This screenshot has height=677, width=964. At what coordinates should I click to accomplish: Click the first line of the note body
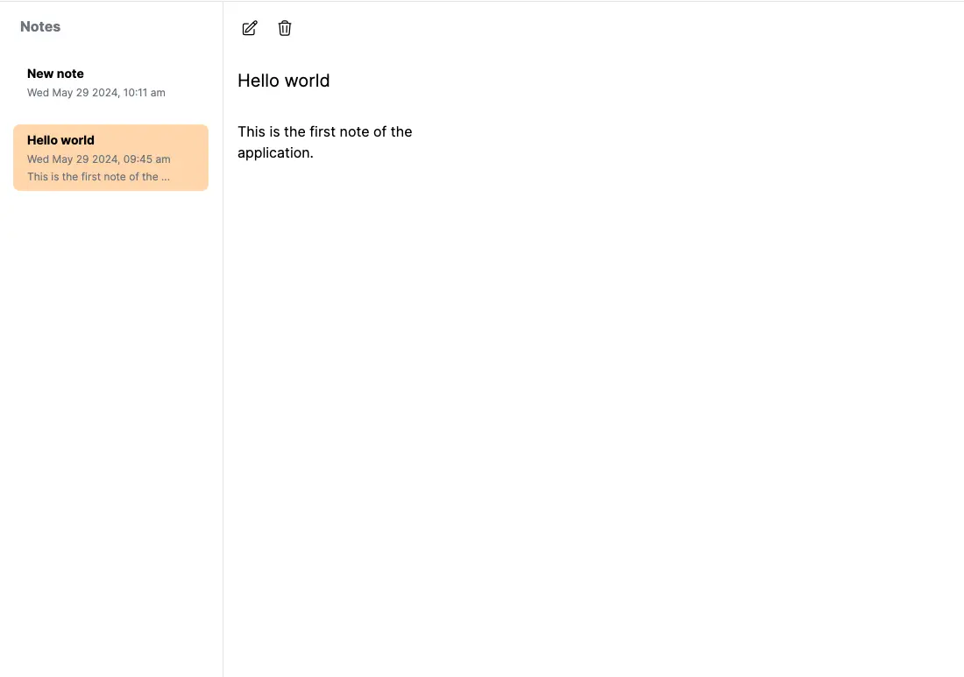click(324, 131)
